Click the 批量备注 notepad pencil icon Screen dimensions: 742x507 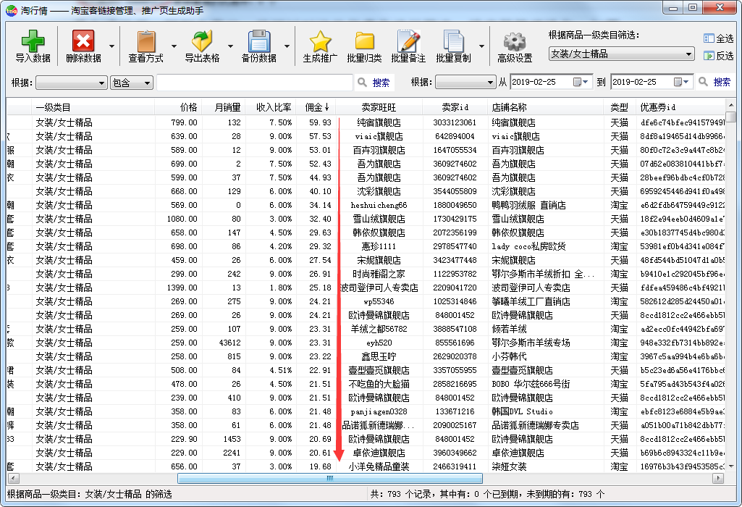point(408,41)
